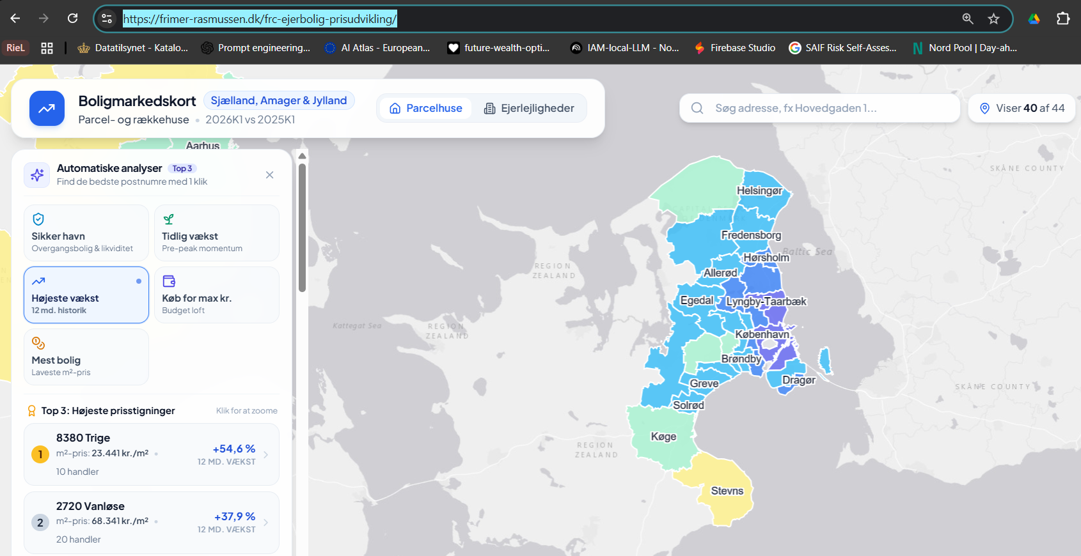Open site information icon in address bar

tap(107, 19)
